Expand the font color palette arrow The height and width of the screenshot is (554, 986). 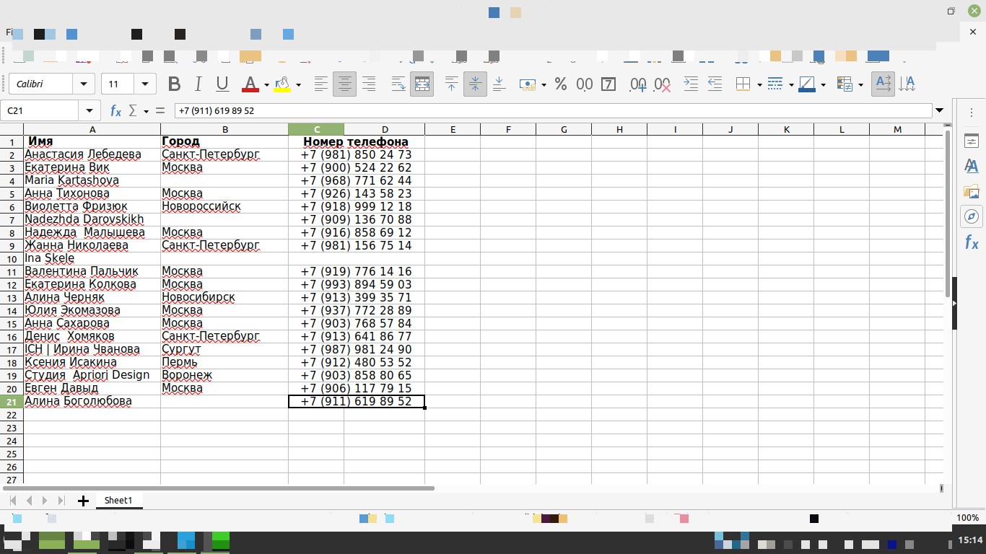266,85
